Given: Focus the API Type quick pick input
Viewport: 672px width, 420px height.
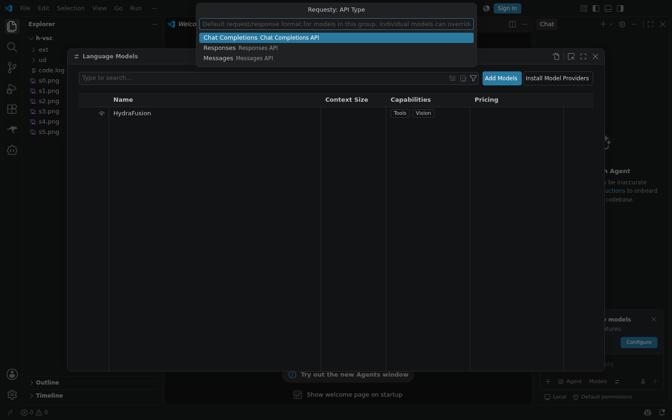Looking at the screenshot, I should [336, 24].
